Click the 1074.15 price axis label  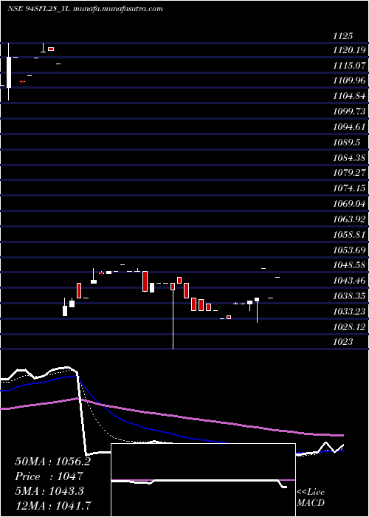pos(349,188)
